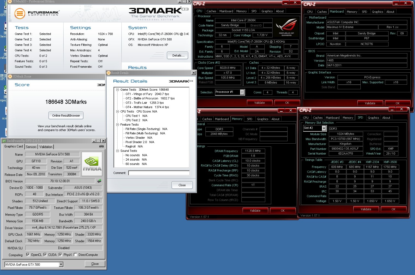Collapse the CPU Tests tree node
Screen dimensions: 415x275
point(117,111)
